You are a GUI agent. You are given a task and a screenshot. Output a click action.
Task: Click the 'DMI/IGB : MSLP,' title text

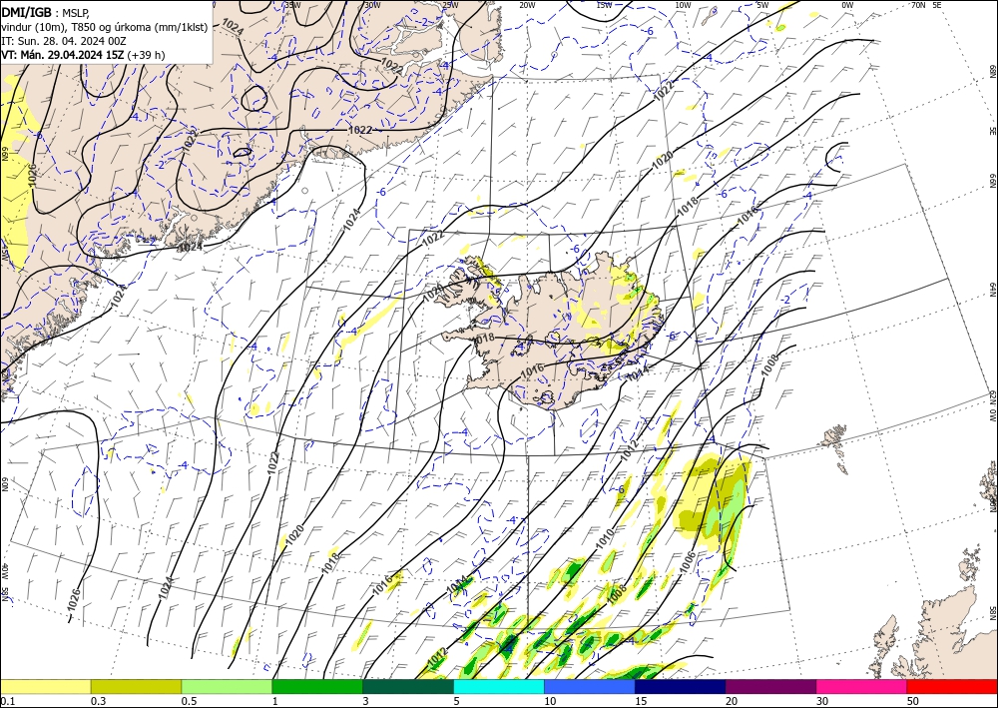pos(47,11)
